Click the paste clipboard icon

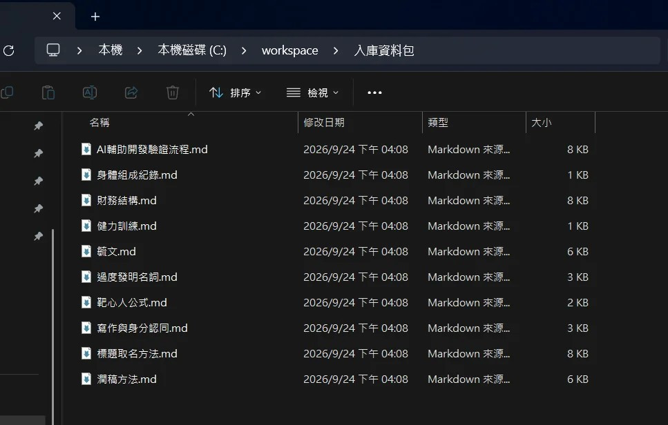click(48, 92)
